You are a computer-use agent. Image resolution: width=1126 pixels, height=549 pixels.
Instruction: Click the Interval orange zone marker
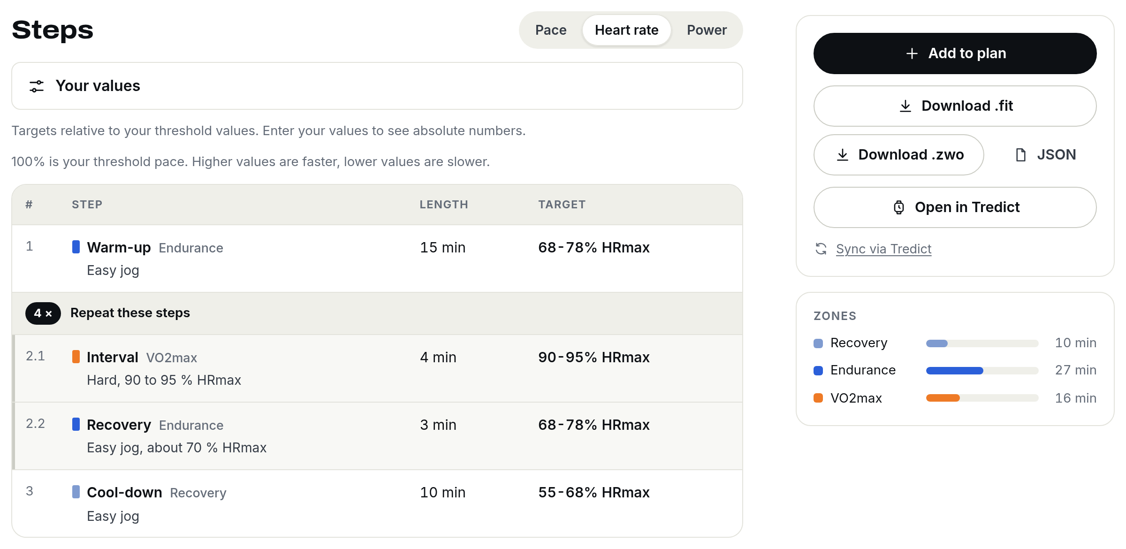click(76, 357)
